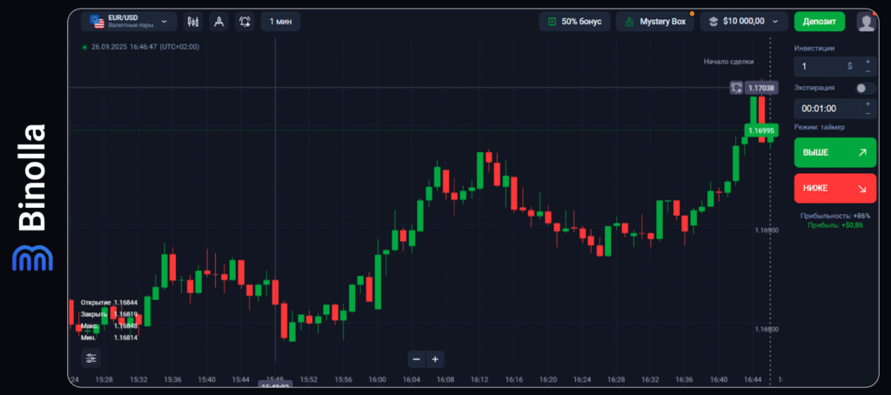Click the green Депозит button

(819, 21)
